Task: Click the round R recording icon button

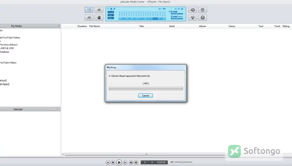Action: coord(203,17)
